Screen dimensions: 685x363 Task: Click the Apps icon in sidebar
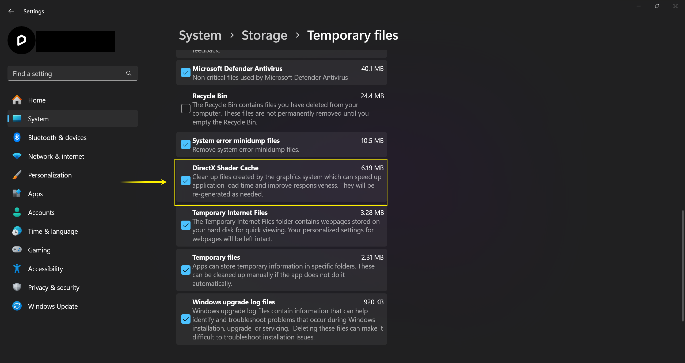(17, 194)
